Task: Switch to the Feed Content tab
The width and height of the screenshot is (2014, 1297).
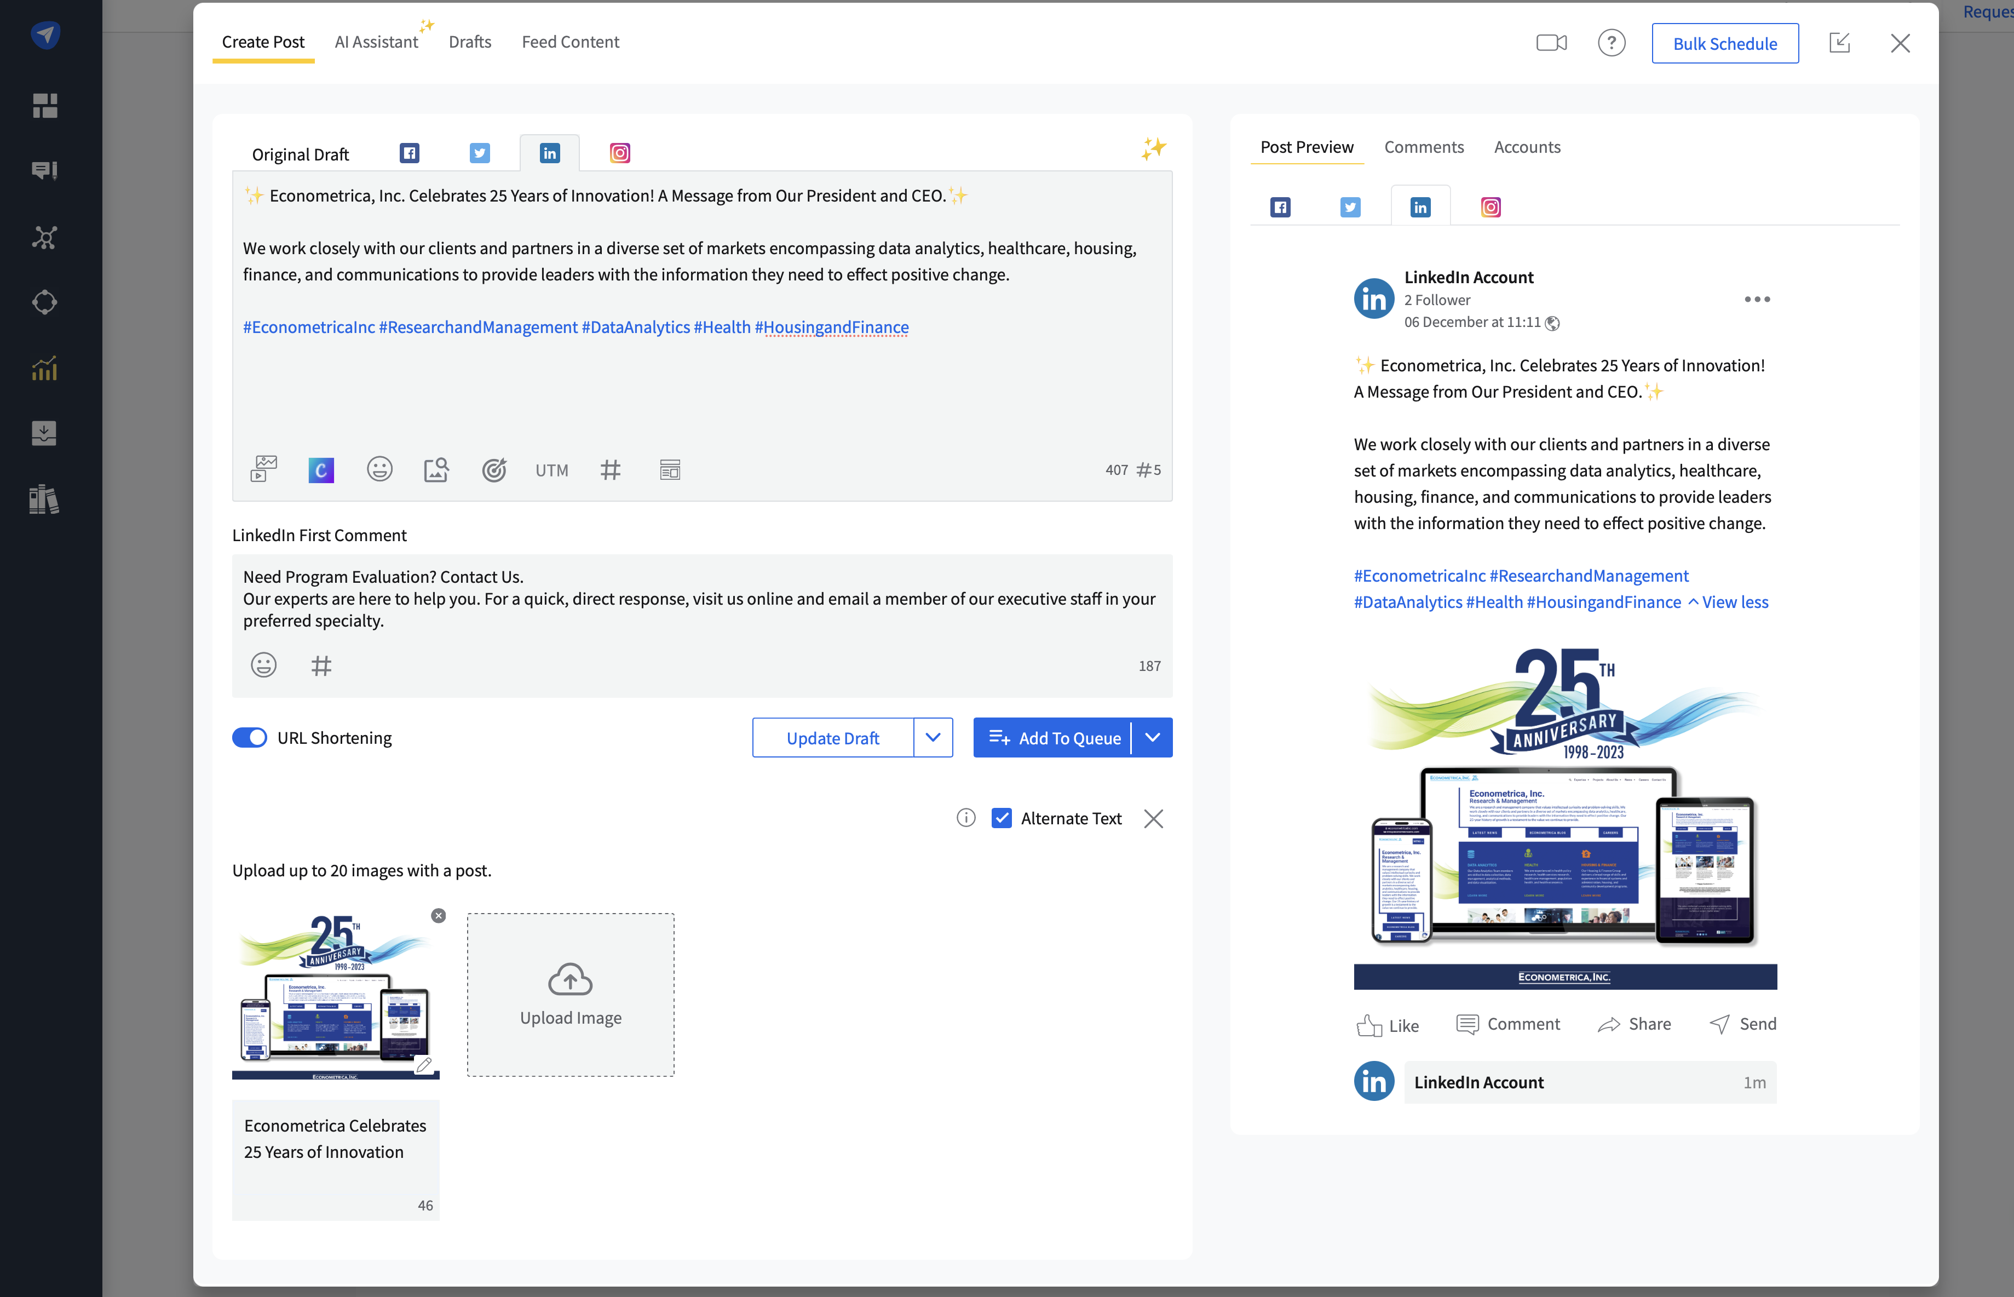Action: click(570, 41)
